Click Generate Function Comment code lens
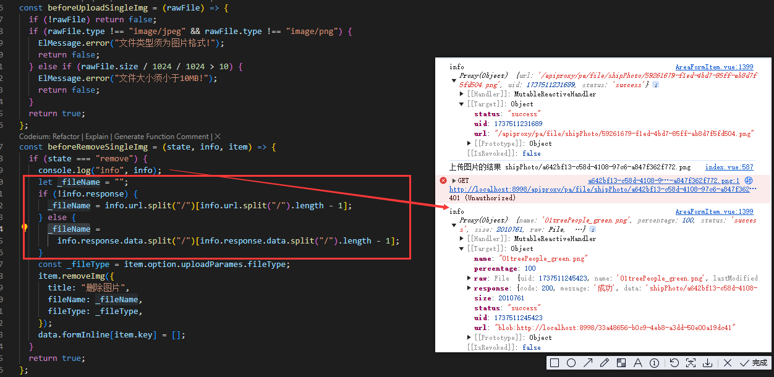 (x=161, y=137)
